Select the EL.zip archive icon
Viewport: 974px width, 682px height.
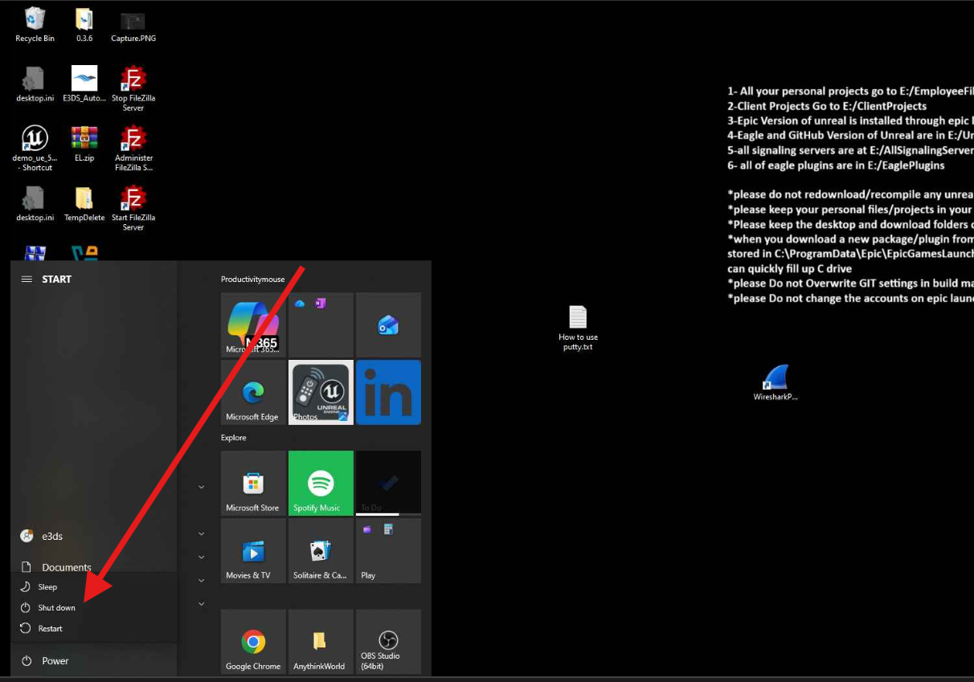[x=84, y=143]
